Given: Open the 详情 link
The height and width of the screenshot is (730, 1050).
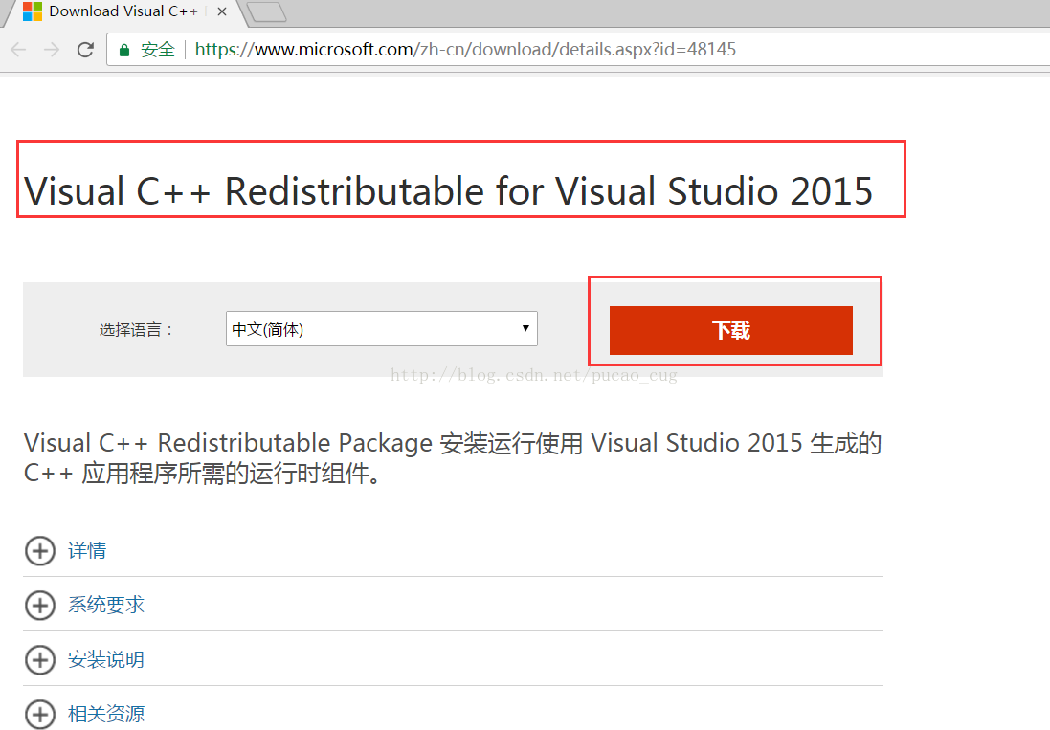Looking at the screenshot, I should (x=87, y=551).
